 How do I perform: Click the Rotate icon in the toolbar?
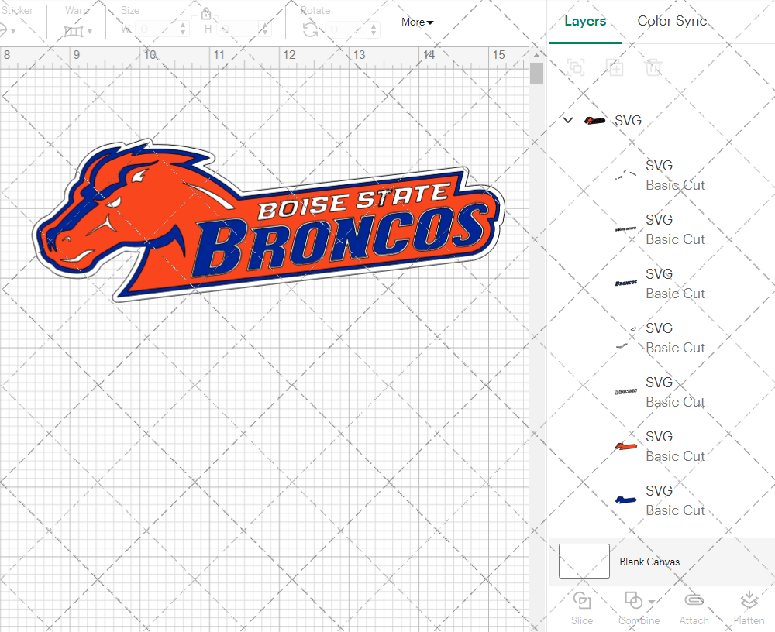[x=312, y=28]
